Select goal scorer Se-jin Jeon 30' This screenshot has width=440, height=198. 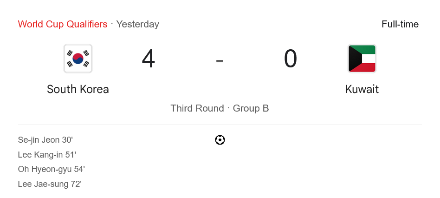pyautogui.click(x=45, y=140)
